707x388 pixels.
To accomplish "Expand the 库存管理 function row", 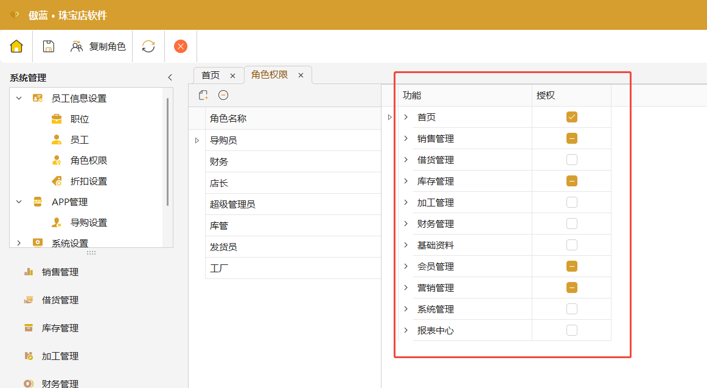I will click(x=406, y=181).
